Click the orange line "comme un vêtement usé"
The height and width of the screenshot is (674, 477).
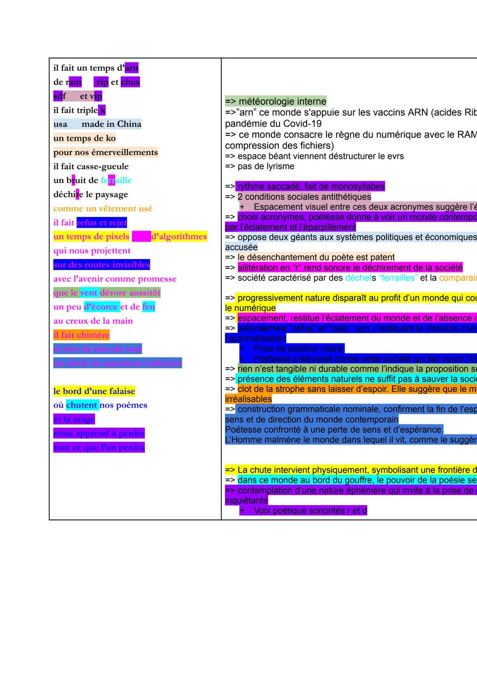point(103,209)
